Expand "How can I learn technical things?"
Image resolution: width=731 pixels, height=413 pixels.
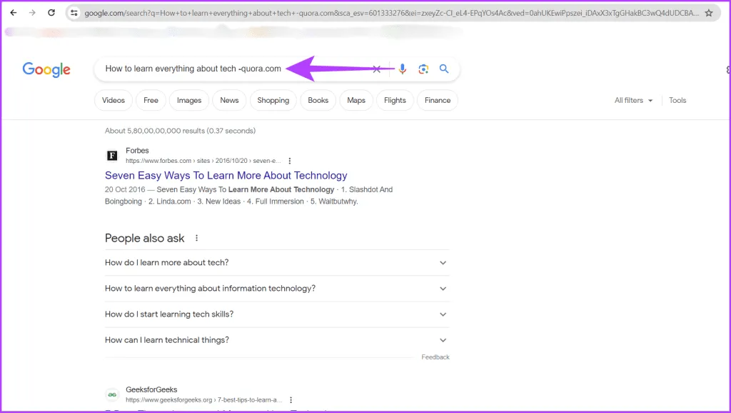pos(443,340)
